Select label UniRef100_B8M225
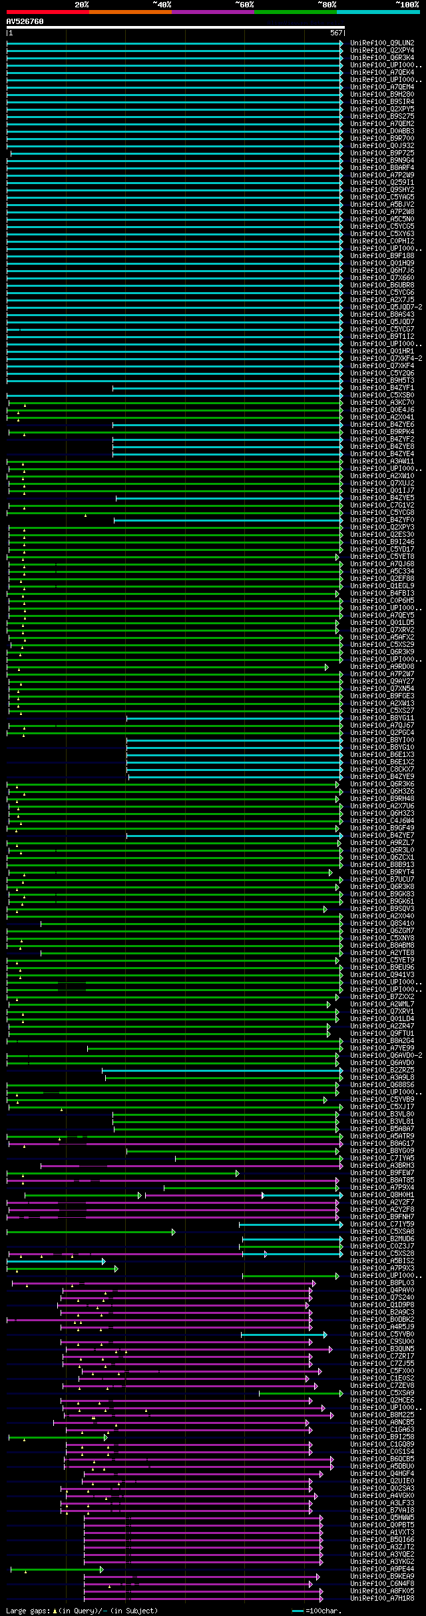 coord(382,1415)
